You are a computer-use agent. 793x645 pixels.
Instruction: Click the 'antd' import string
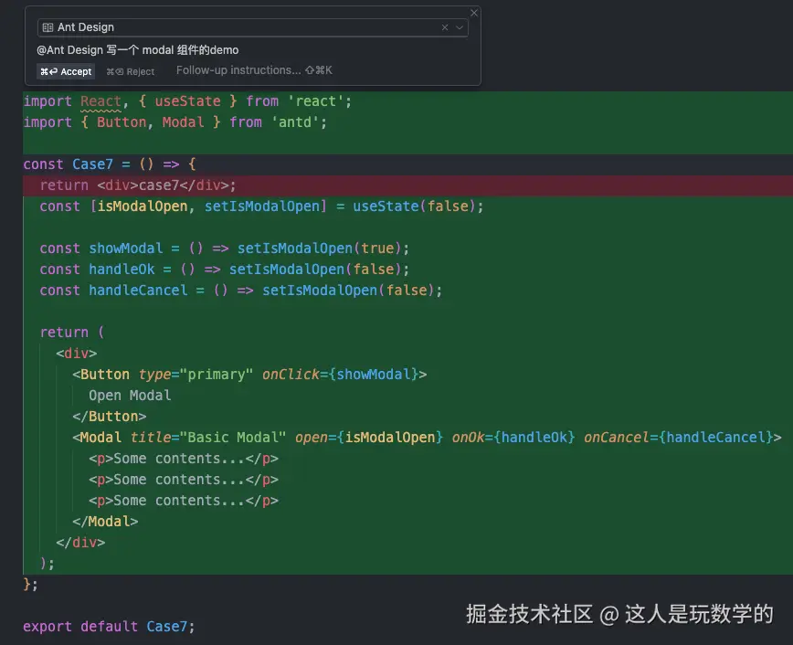pyautogui.click(x=295, y=122)
